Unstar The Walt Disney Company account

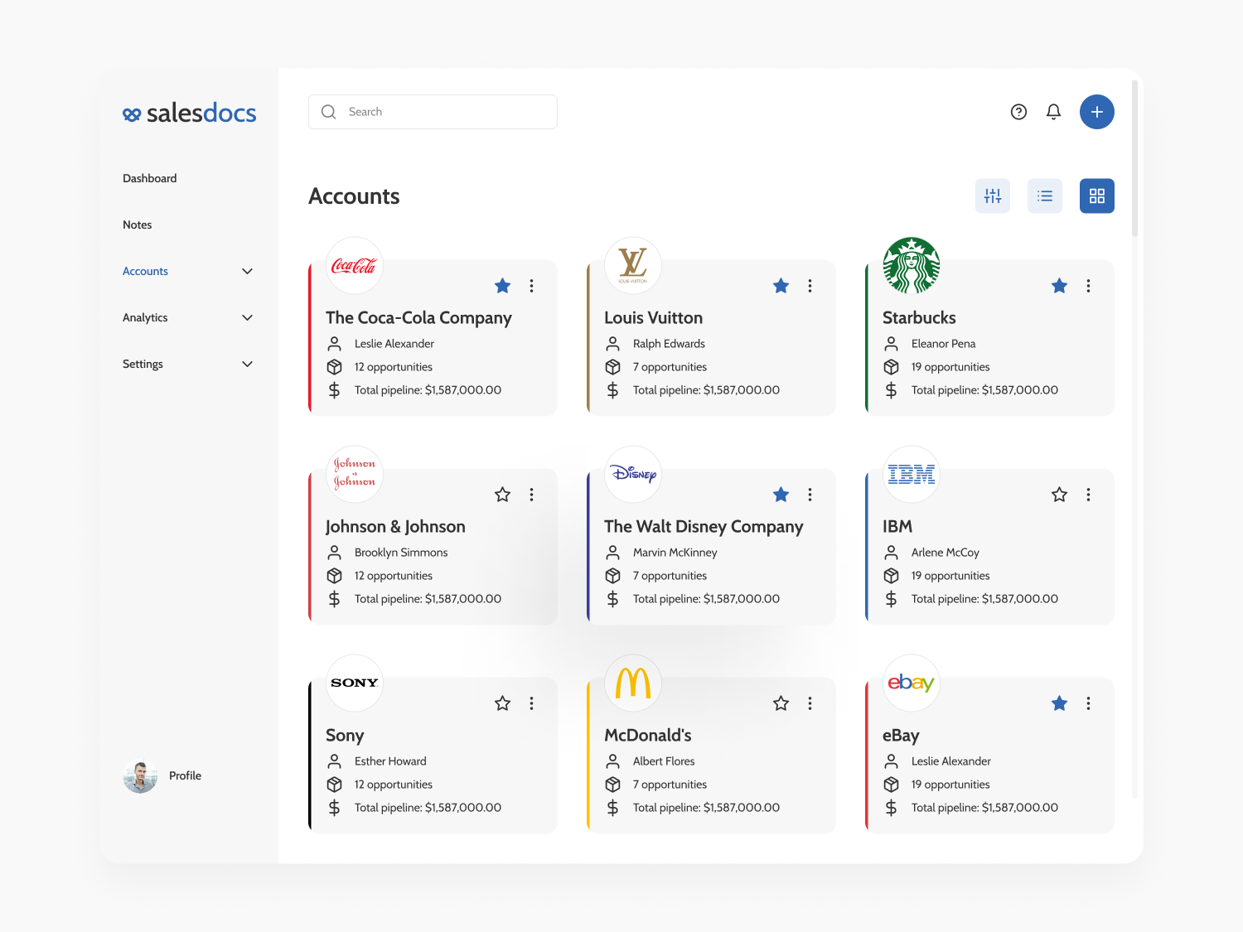tap(781, 495)
